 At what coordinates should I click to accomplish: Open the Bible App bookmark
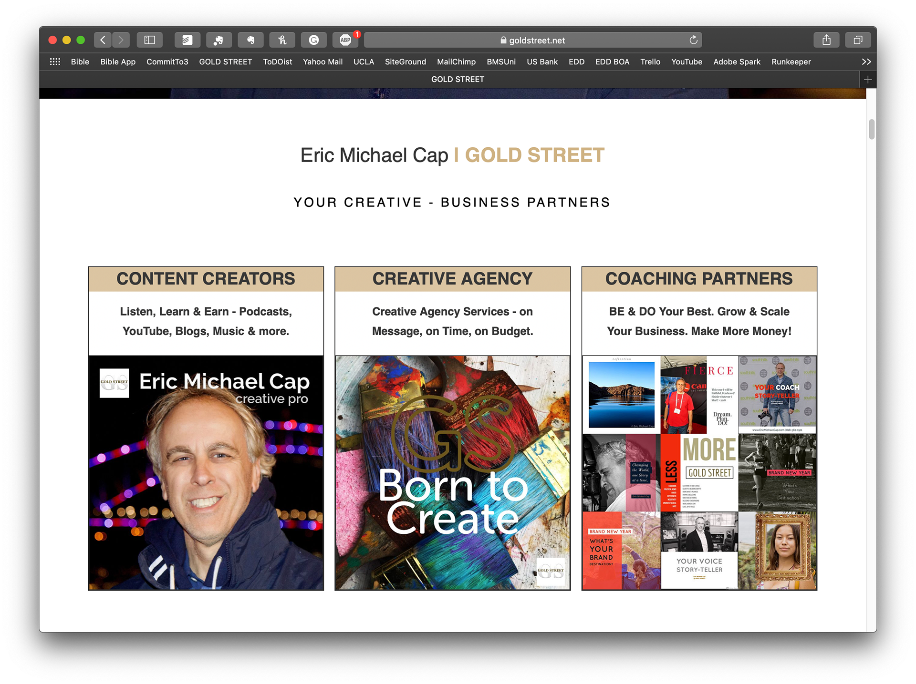118,61
